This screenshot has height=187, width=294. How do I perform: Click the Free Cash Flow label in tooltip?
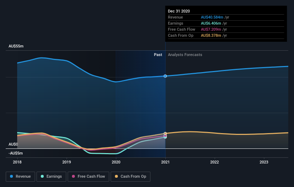coord(182,29)
